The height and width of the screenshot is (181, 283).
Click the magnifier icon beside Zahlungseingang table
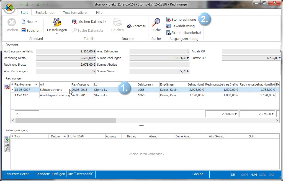pyautogui.click(x=7, y=150)
